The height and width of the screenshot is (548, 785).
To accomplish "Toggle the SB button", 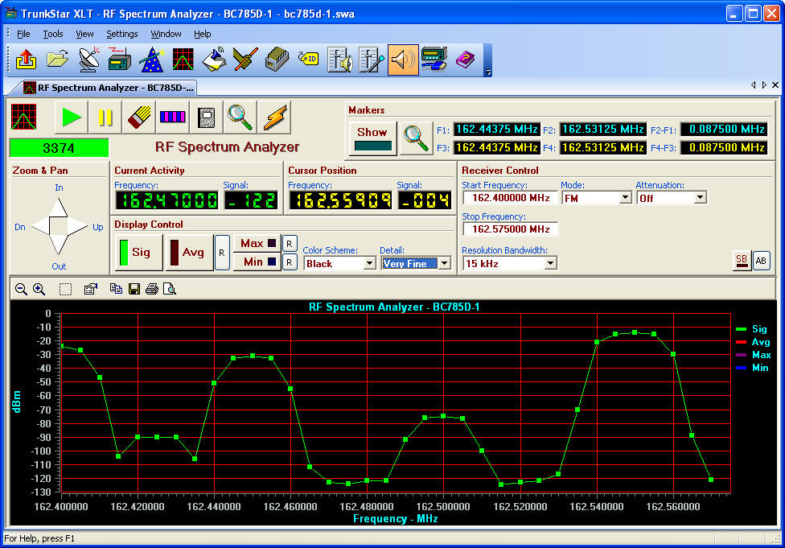I will point(742,261).
